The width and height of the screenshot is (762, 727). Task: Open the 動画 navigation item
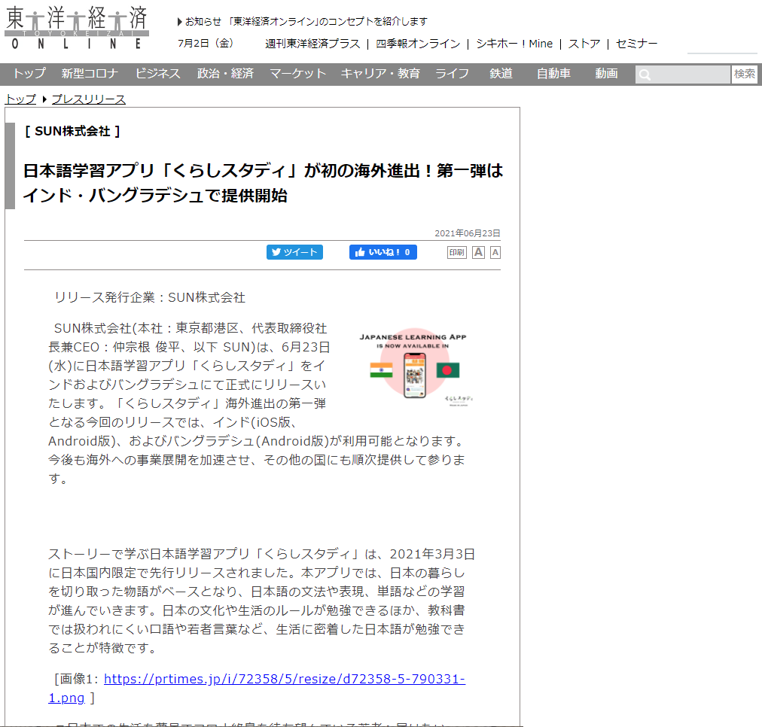pyautogui.click(x=606, y=73)
